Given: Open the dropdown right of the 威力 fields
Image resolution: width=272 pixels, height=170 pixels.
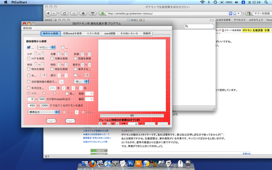Looking at the screenshot, I should pyautogui.click(x=87, y=75).
